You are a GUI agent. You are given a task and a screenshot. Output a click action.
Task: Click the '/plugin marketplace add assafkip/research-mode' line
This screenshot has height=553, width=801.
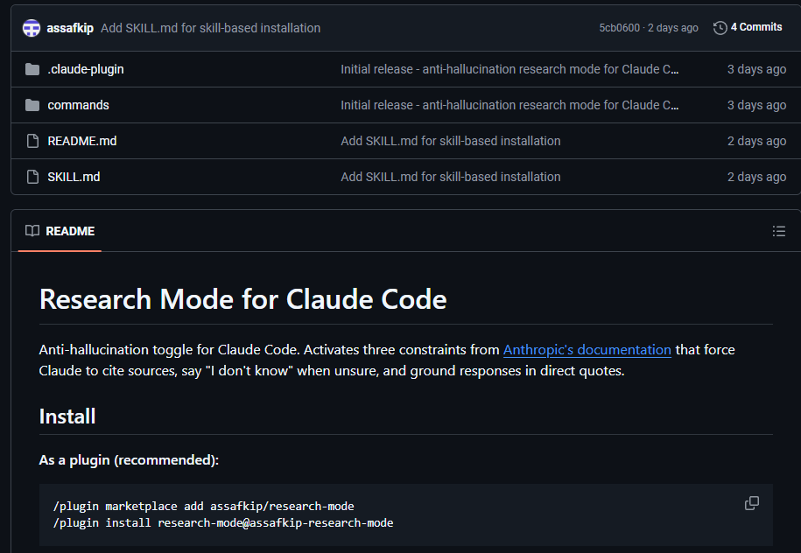204,506
